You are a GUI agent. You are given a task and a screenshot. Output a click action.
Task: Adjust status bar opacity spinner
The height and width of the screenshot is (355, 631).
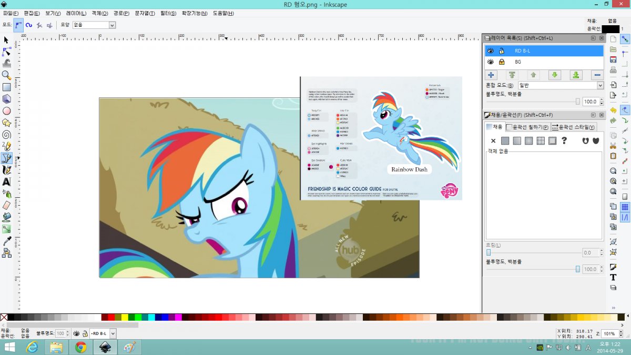pos(67,333)
